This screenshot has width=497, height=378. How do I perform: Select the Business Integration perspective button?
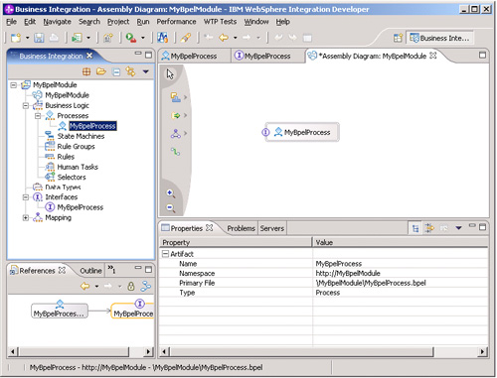click(439, 38)
